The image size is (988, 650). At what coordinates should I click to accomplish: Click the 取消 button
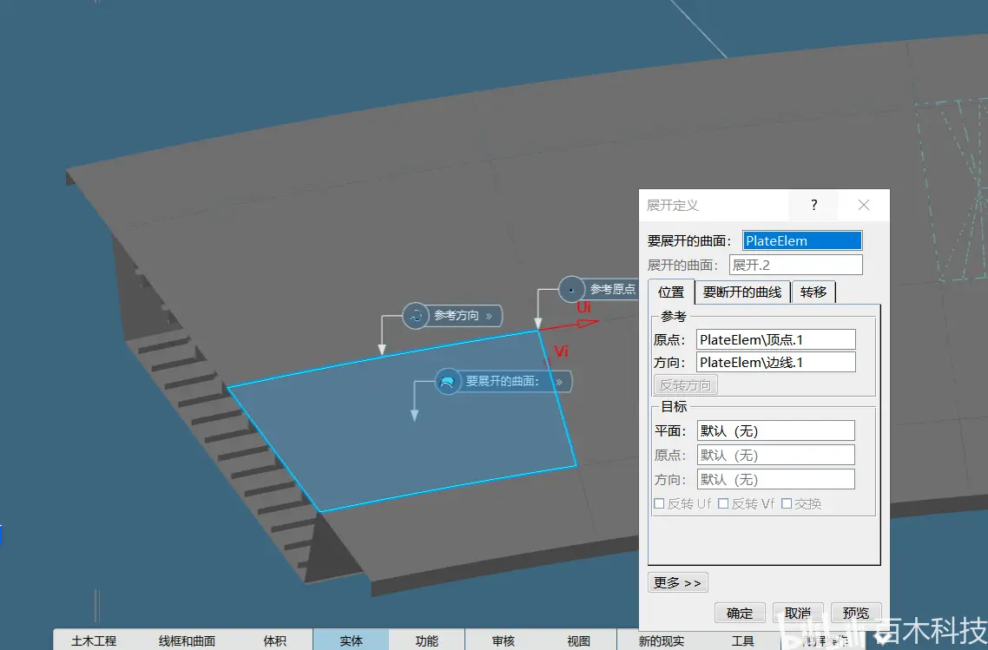[798, 613]
